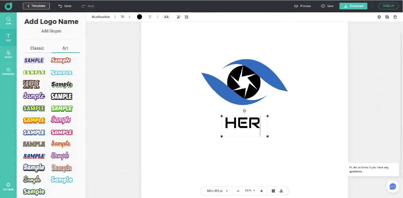The image size is (403, 198).
Task: Duplicate the selected text object
Action: pyautogui.click(x=387, y=17)
